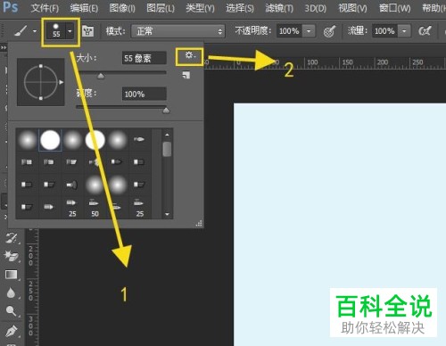
Task: Open the 编辑(E) menu
Action: [x=84, y=8]
